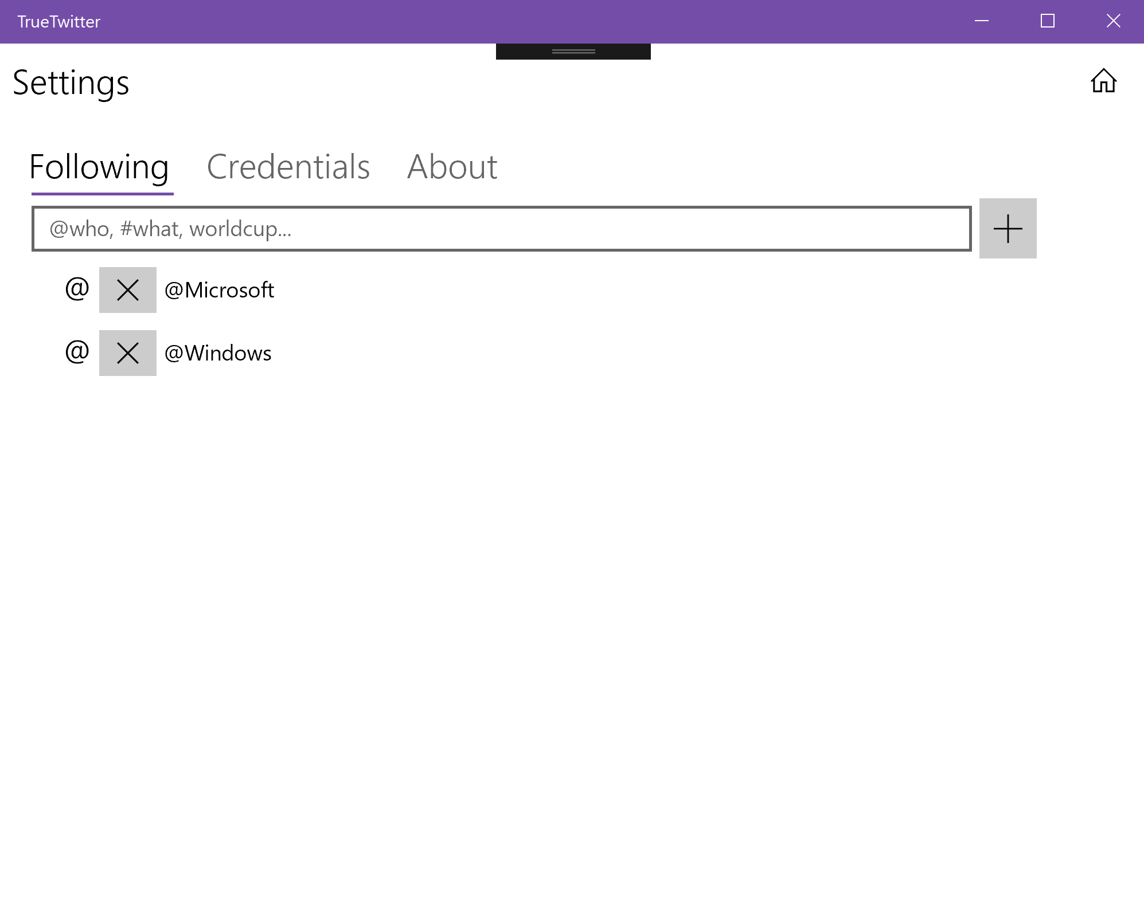
Task: Click the @ symbol beside Windows
Action: 77,351
